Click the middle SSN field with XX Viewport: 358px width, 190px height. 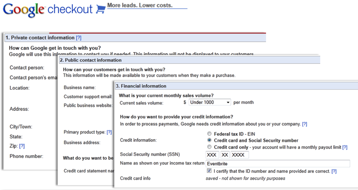click(x=225, y=155)
